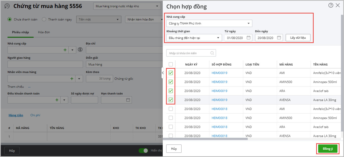The width and height of the screenshot is (344, 157).
Task: Uncheck the HĐM00019 AMIN500 row checkbox
Action: [x=171, y=82]
